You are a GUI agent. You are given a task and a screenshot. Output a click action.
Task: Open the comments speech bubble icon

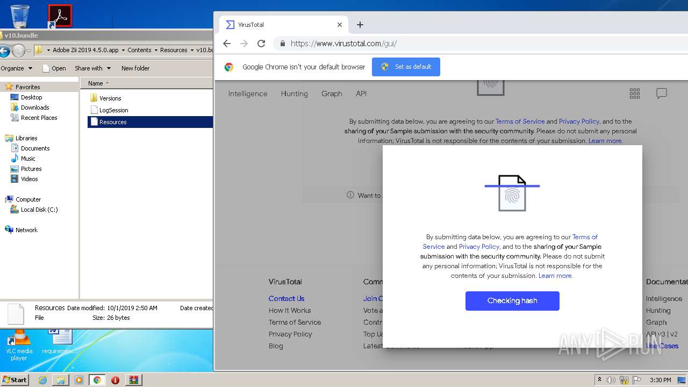pyautogui.click(x=662, y=94)
